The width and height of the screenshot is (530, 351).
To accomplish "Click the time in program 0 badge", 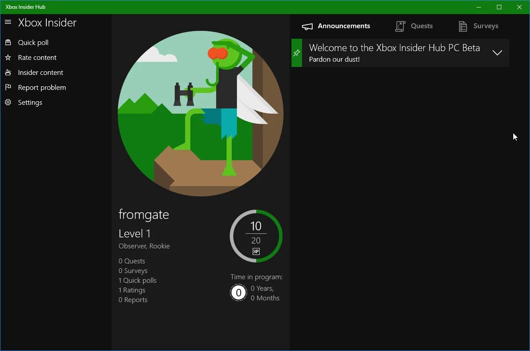I will click(x=239, y=293).
